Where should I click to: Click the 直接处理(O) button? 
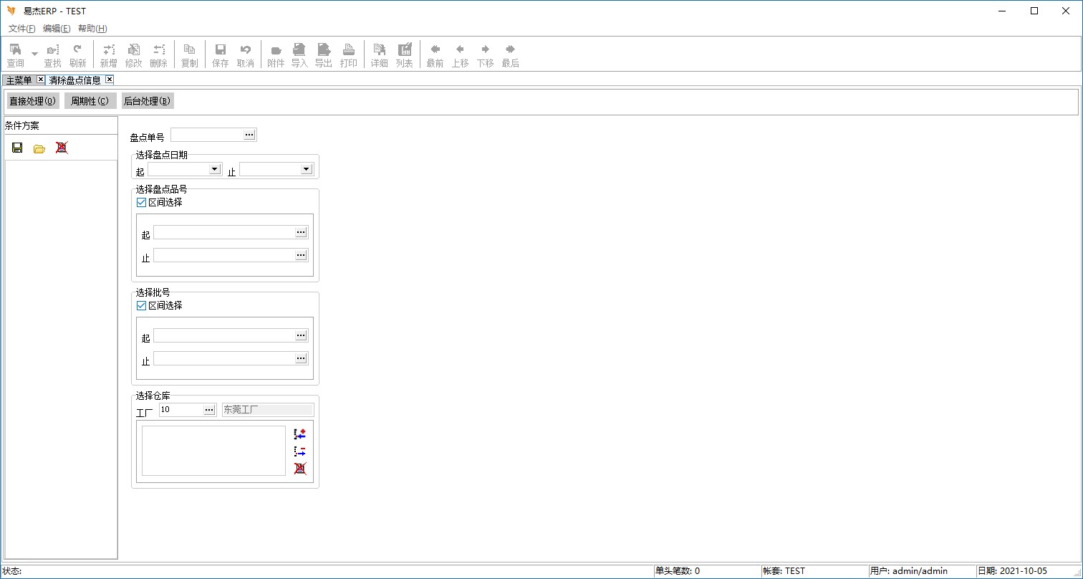click(x=33, y=101)
